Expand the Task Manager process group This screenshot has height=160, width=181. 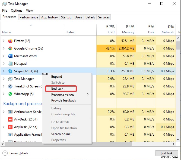pos(4,79)
